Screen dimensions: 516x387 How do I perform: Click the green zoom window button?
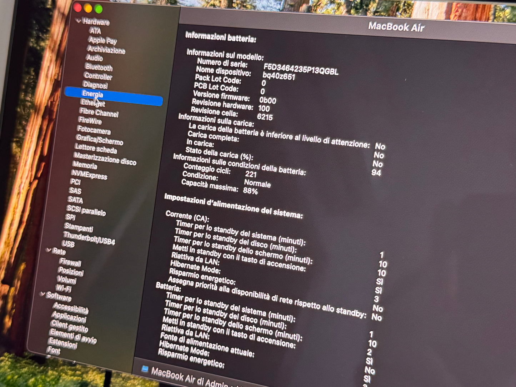click(99, 9)
